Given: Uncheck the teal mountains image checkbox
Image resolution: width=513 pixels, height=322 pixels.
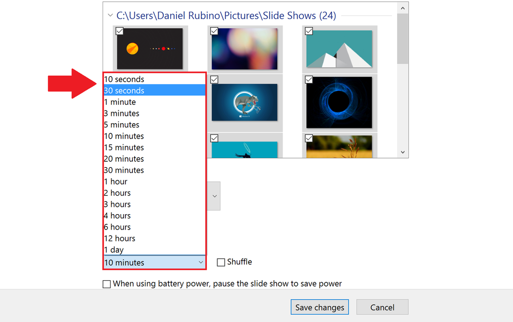Looking at the screenshot, I should point(309,31).
